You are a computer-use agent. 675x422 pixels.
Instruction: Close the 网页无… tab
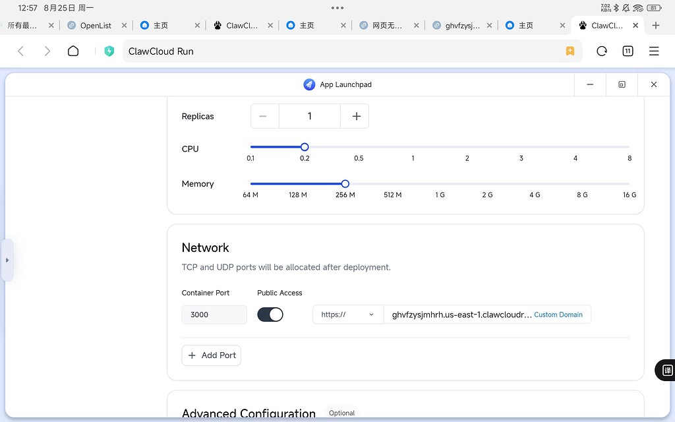pyautogui.click(x=417, y=26)
